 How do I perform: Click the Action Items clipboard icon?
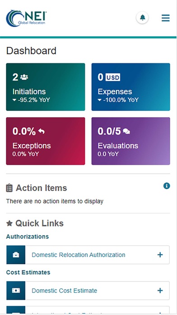9,188
